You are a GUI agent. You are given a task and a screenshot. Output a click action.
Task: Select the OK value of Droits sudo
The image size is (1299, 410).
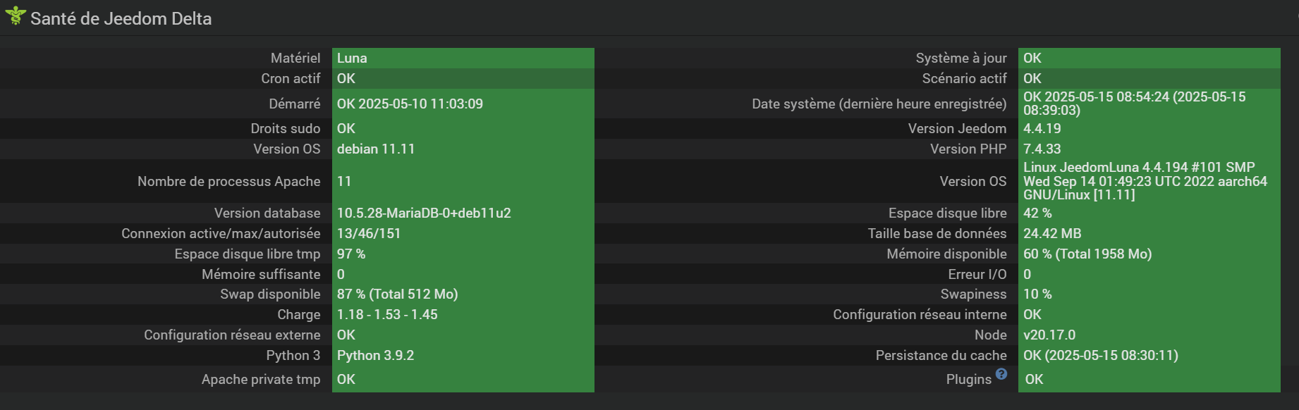coord(346,128)
